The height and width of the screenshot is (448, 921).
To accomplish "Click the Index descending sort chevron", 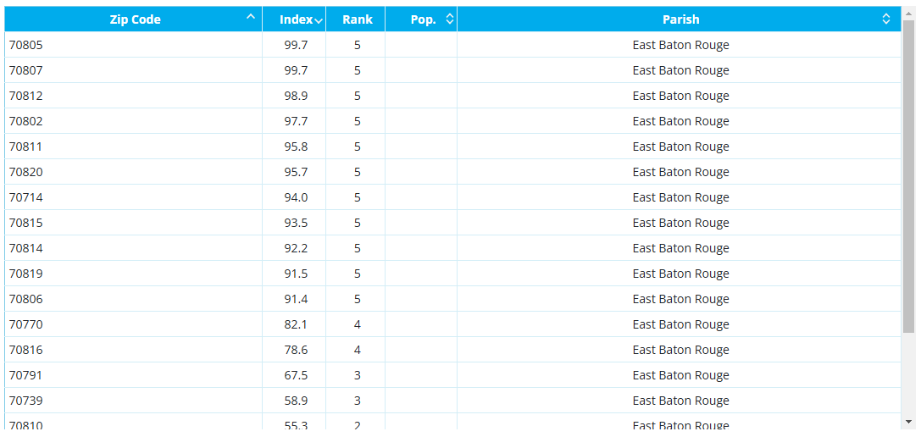I will tap(319, 21).
